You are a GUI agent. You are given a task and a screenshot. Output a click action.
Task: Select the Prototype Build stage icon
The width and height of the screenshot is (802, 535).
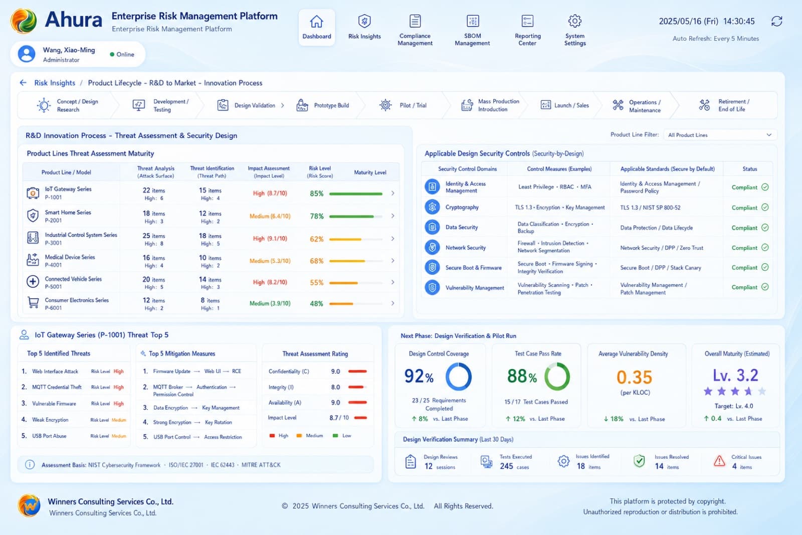click(x=302, y=105)
